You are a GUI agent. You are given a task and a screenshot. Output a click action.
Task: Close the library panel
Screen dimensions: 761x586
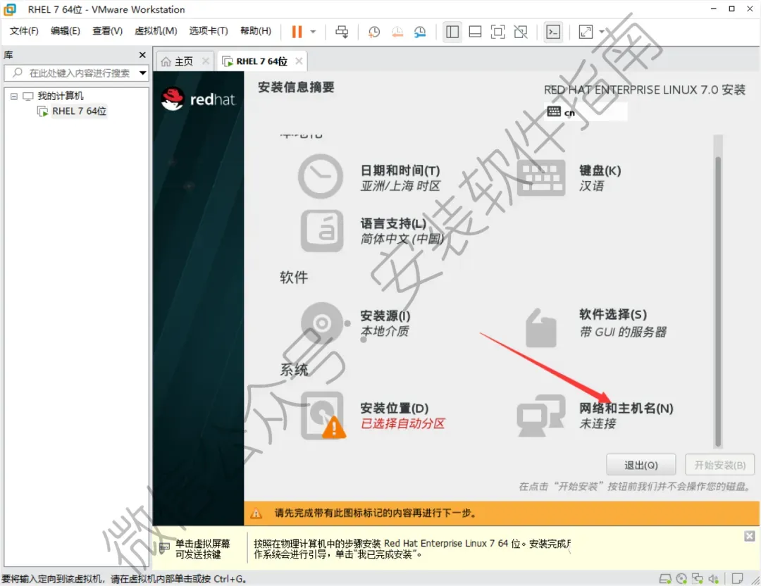142,55
